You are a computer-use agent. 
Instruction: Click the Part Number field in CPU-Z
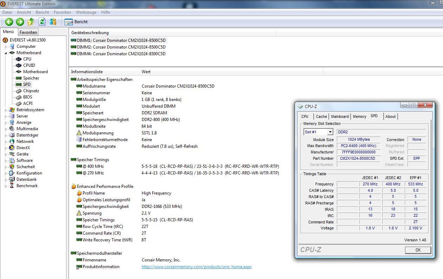point(358,158)
